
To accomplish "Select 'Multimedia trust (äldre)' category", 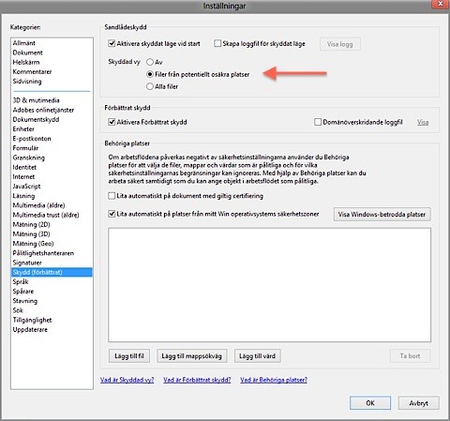I will click(x=52, y=215).
